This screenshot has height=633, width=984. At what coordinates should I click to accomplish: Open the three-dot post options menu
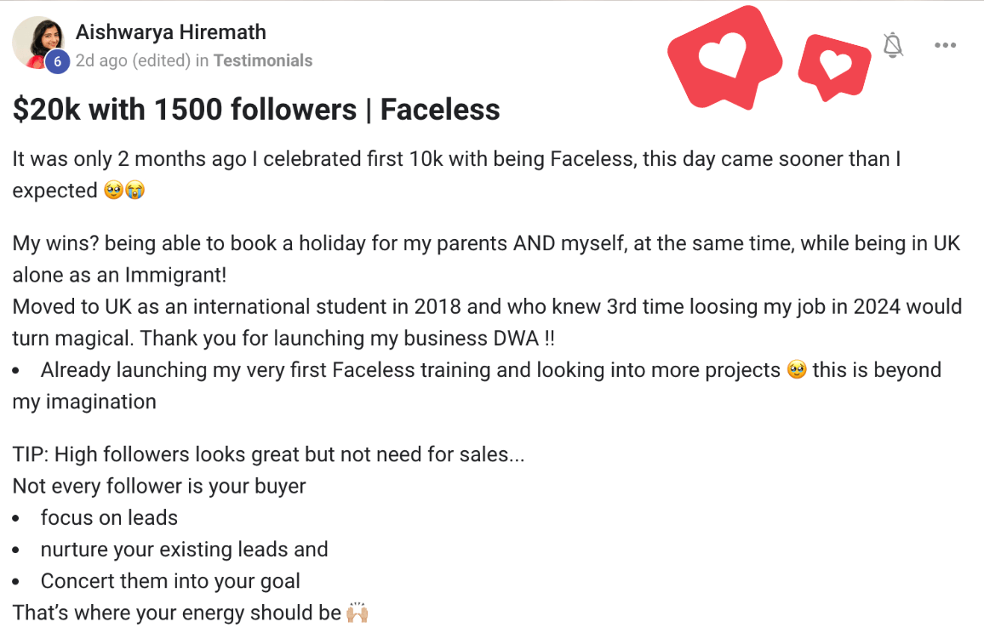(945, 45)
